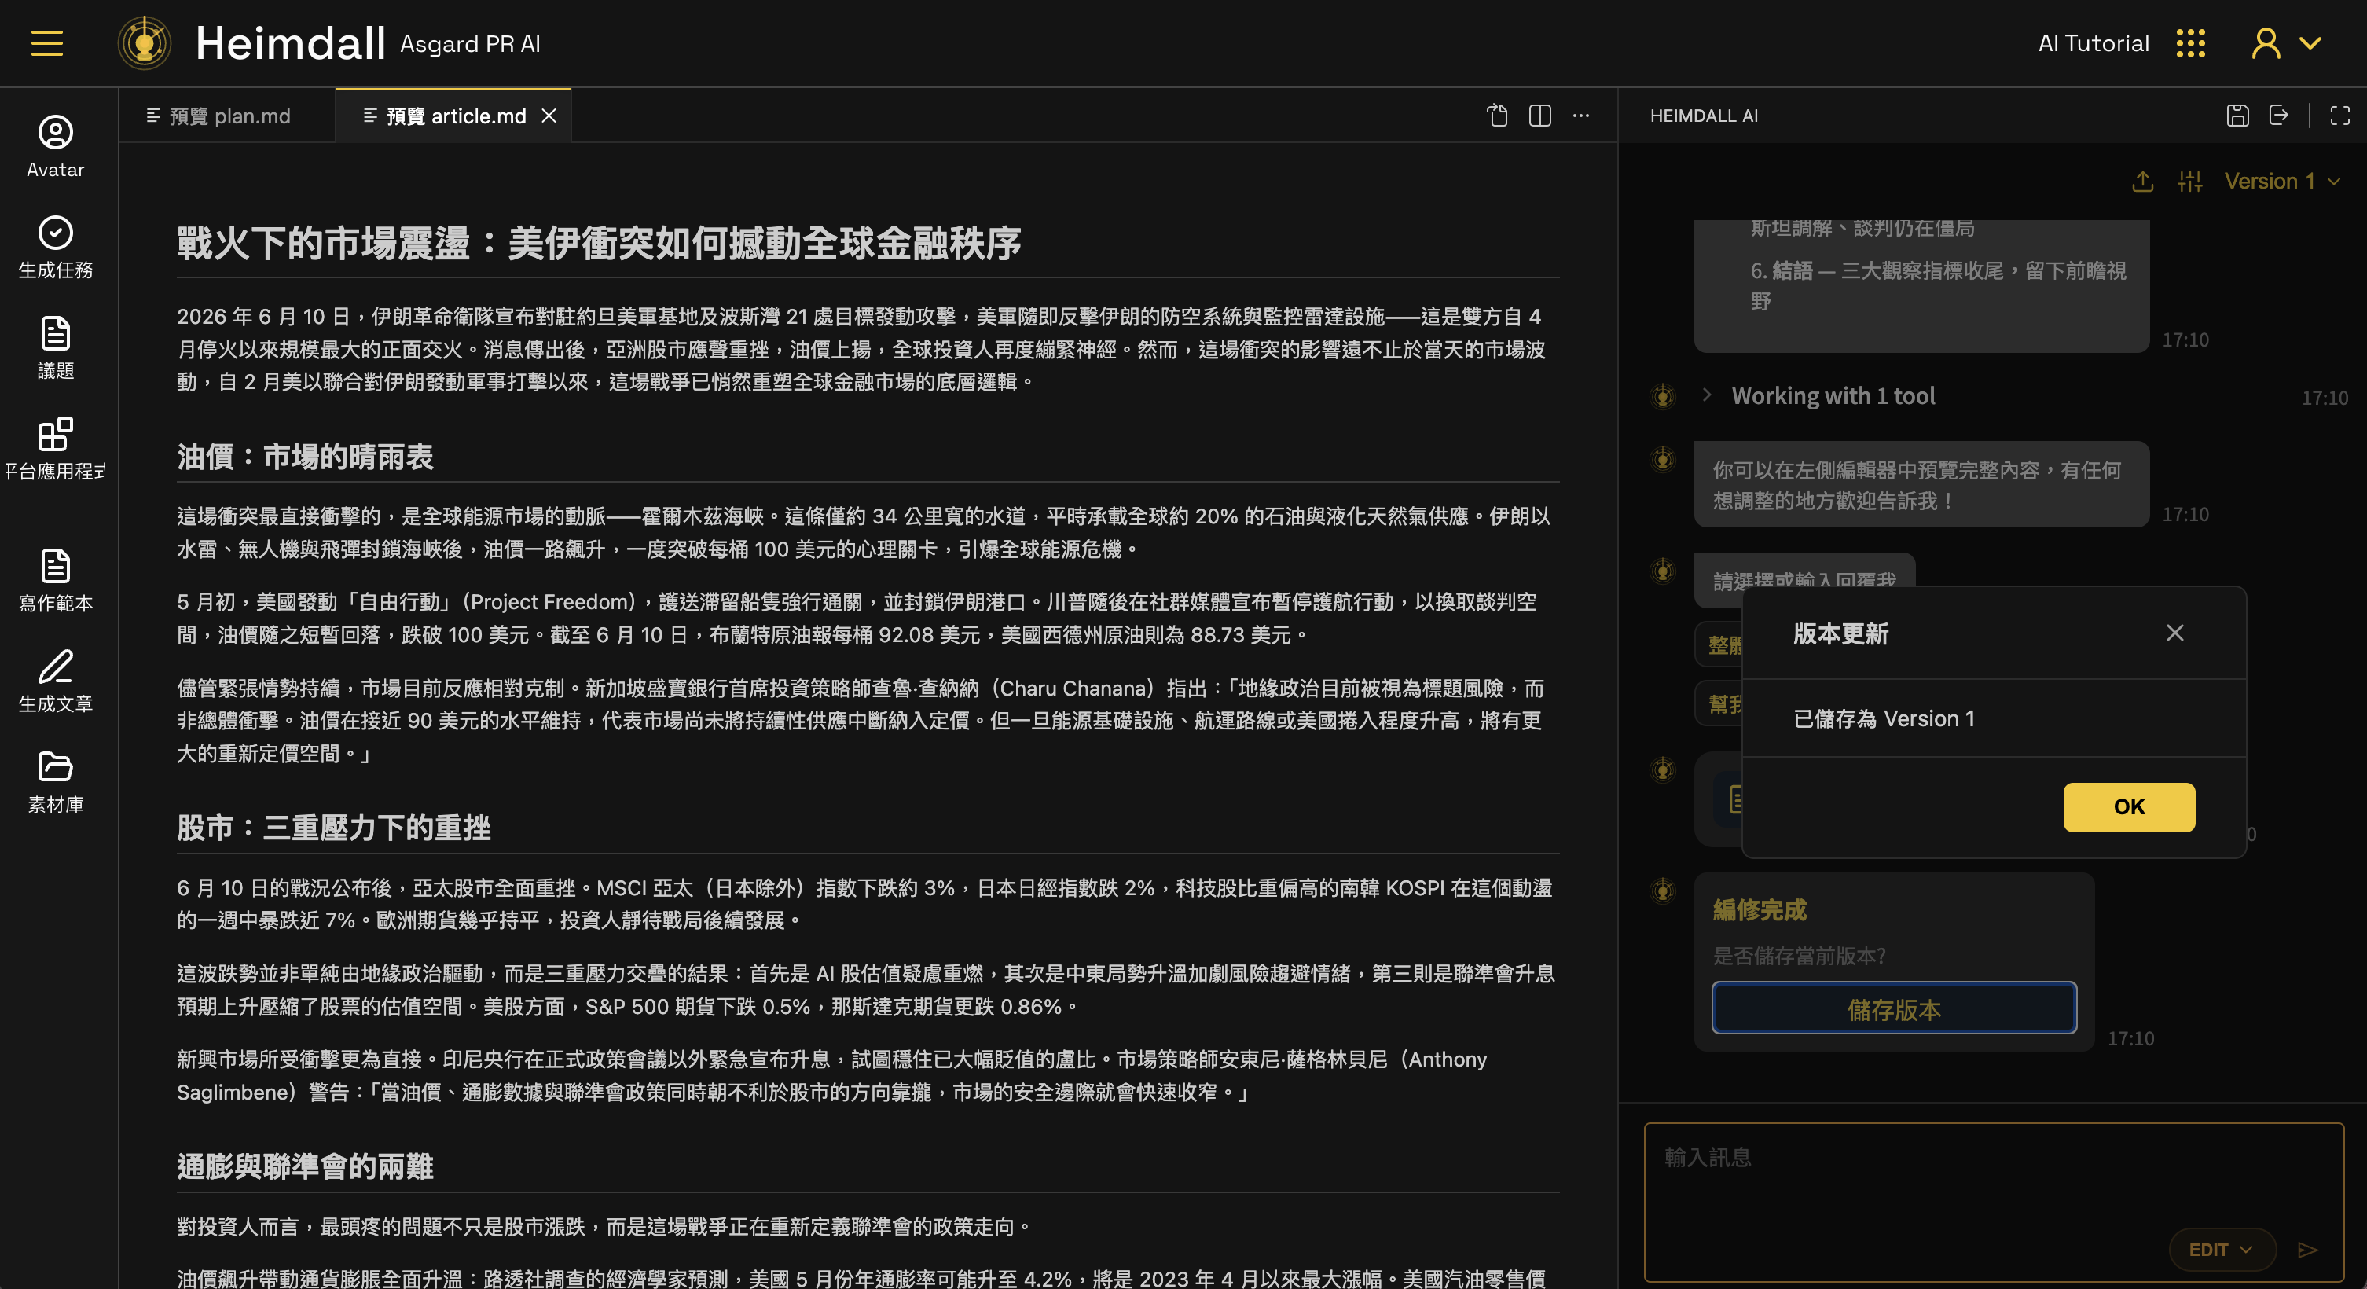Click the heading 油價：市場的晴雨表

305,457
